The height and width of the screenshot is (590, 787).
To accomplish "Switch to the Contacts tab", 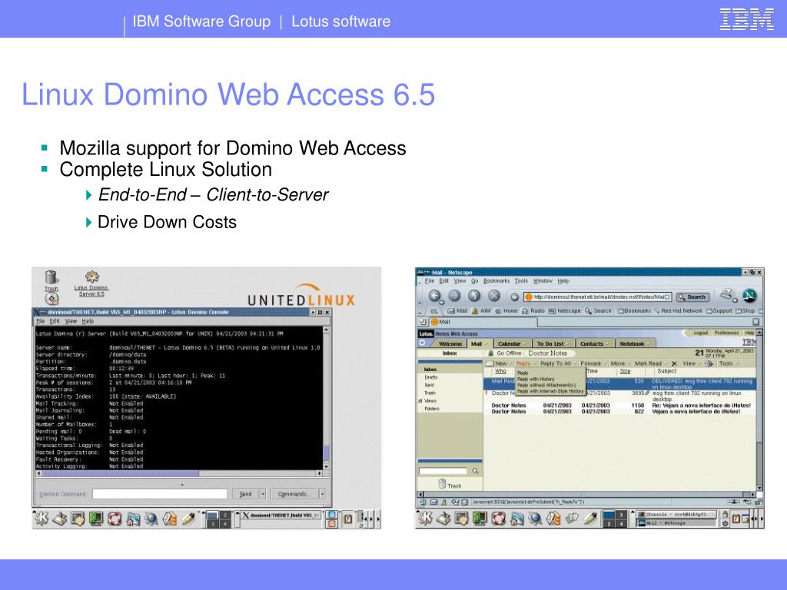I will (594, 343).
